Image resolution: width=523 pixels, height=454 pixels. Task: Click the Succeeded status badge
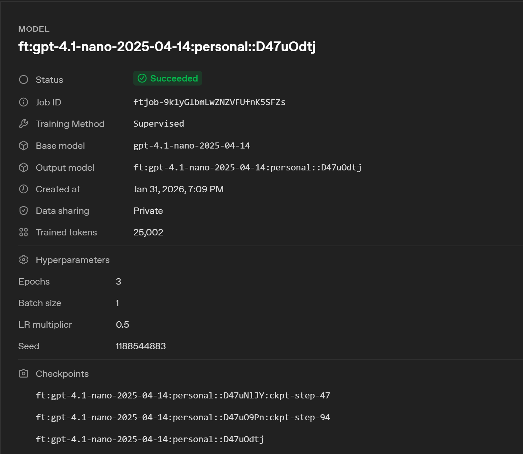[x=168, y=78]
